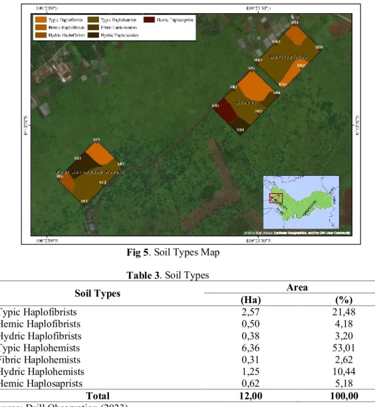Click the "Shrubs" label on the map
Screen dimensions: 375x407
tap(246, 103)
